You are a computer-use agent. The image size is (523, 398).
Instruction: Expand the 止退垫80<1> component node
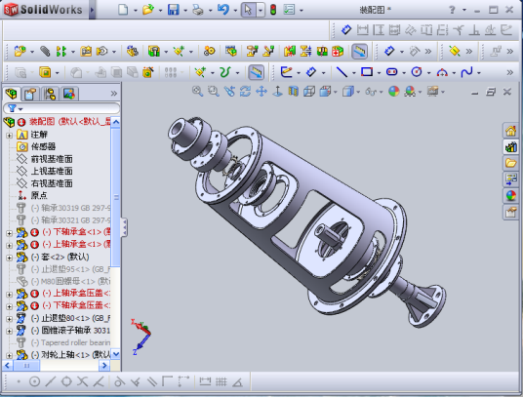pyautogui.click(x=10, y=319)
